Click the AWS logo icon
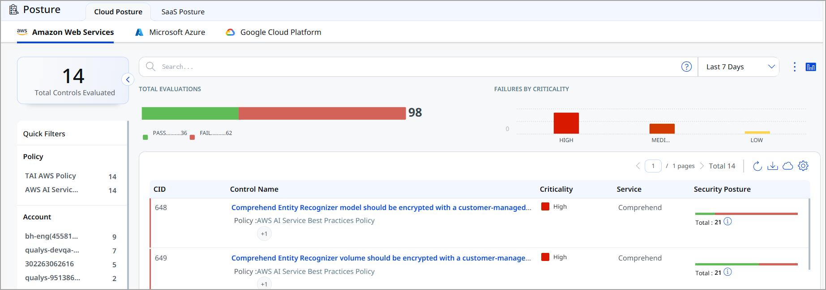This screenshot has height=290, width=826. (x=22, y=32)
